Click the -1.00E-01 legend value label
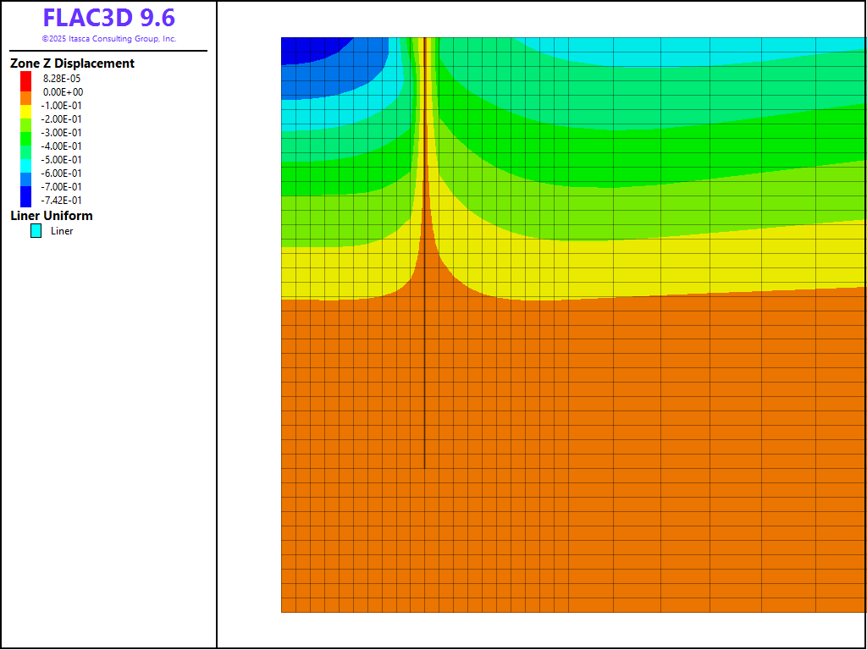The width and height of the screenshot is (867, 650). (63, 106)
